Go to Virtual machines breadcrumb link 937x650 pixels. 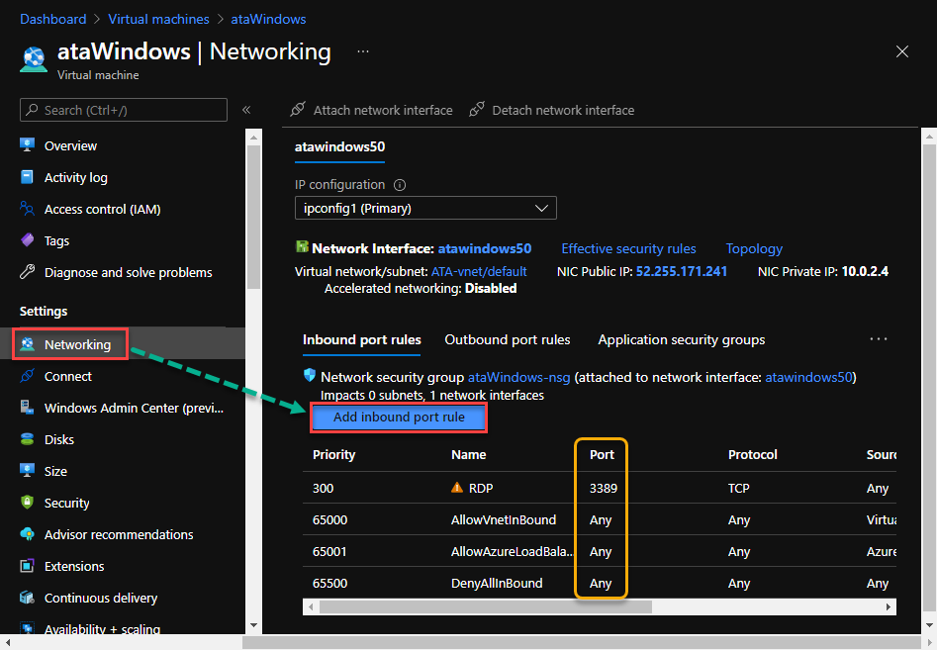(158, 19)
